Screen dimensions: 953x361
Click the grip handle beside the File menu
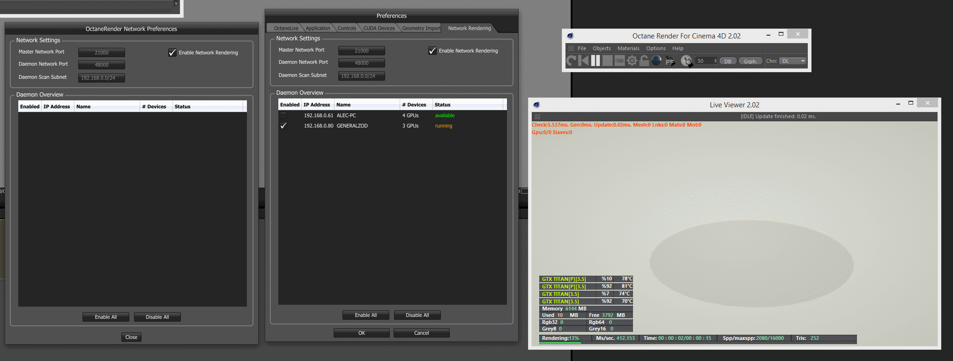571,48
